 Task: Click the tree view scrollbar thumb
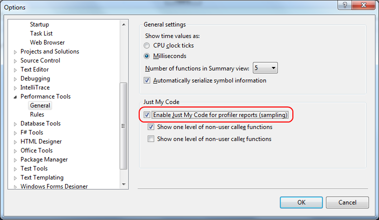124,126
